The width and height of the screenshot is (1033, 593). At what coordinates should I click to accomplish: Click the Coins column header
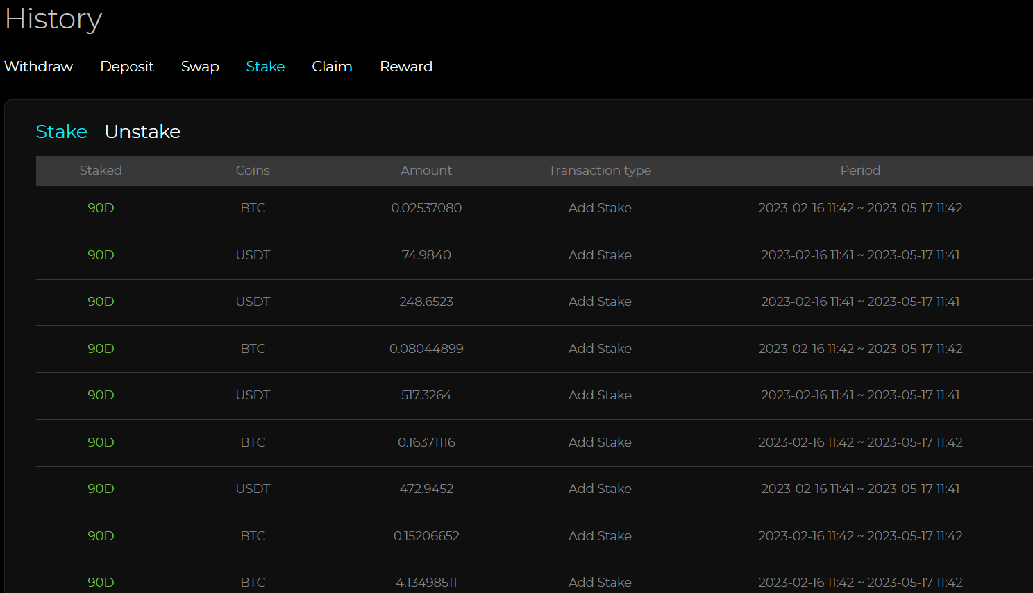(x=253, y=171)
